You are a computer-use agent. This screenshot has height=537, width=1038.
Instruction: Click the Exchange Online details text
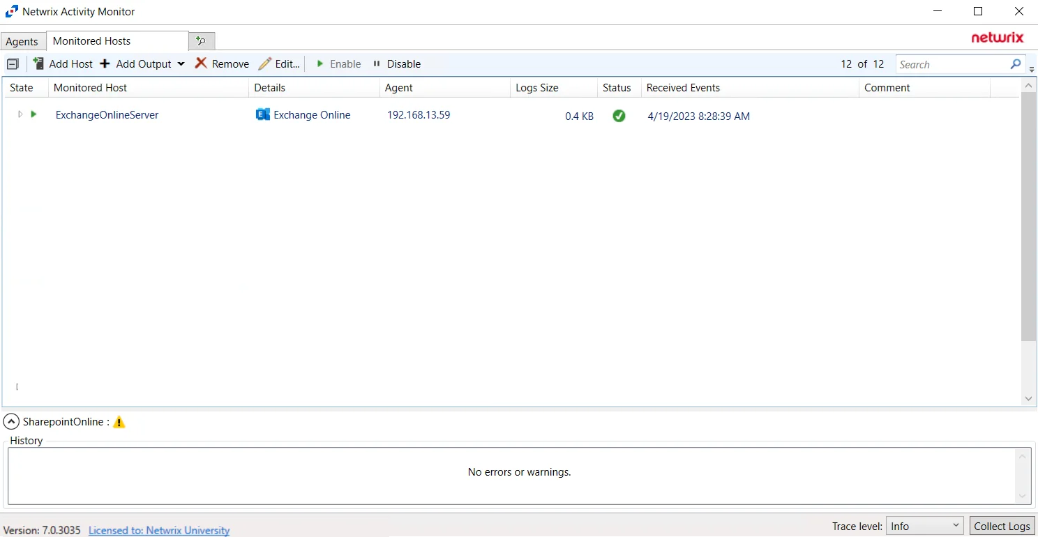click(312, 115)
